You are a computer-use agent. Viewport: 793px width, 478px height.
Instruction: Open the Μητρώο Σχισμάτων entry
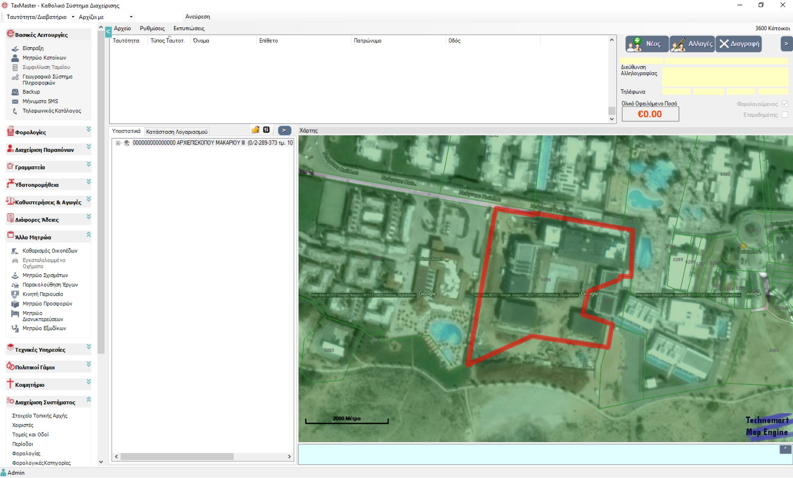[45, 275]
